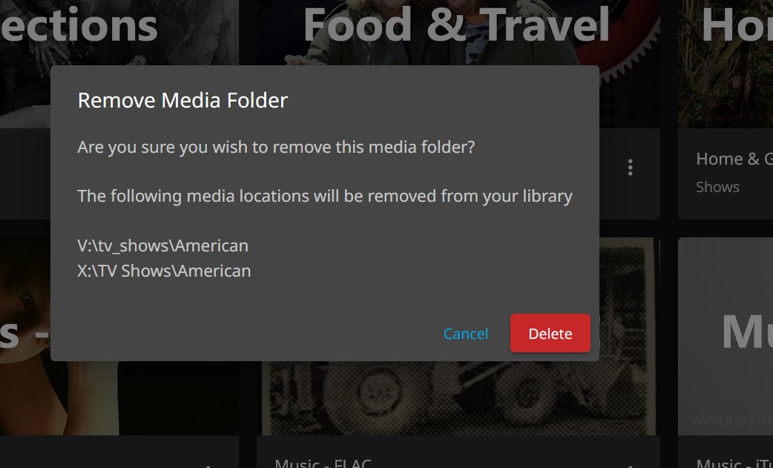Cancel the Remove Media Folder dialog
The height and width of the screenshot is (468, 773).
tap(466, 334)
